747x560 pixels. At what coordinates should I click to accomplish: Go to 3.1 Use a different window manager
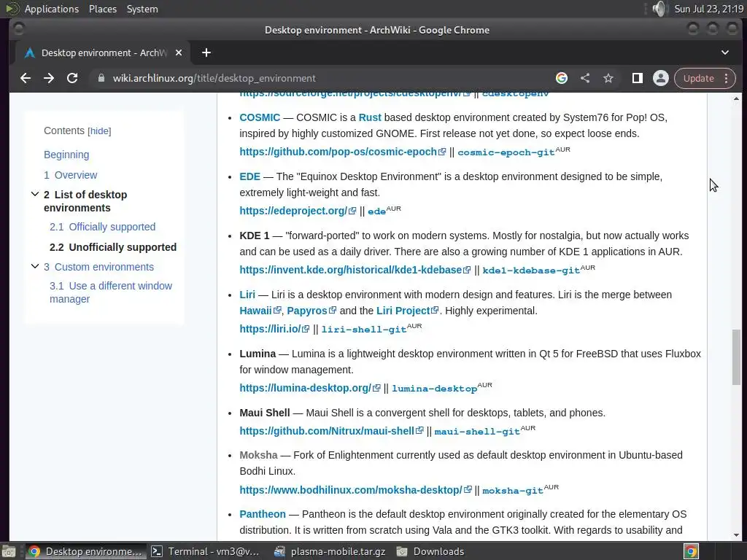[x=111, y=292]
